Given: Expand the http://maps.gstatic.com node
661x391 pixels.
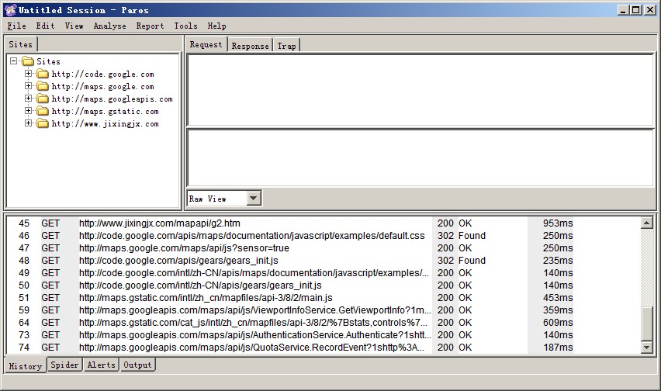Looking at the screenshot, I should 28,111.
